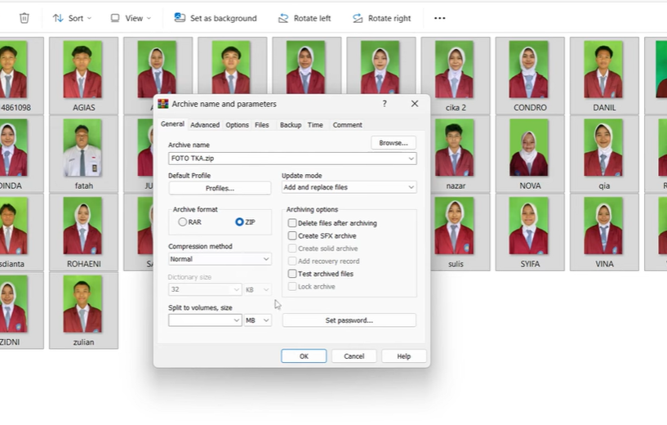The width and height of the screenshot is (667, 425).
Task: Select the RAR archive format
Action: tap(183, 221)
